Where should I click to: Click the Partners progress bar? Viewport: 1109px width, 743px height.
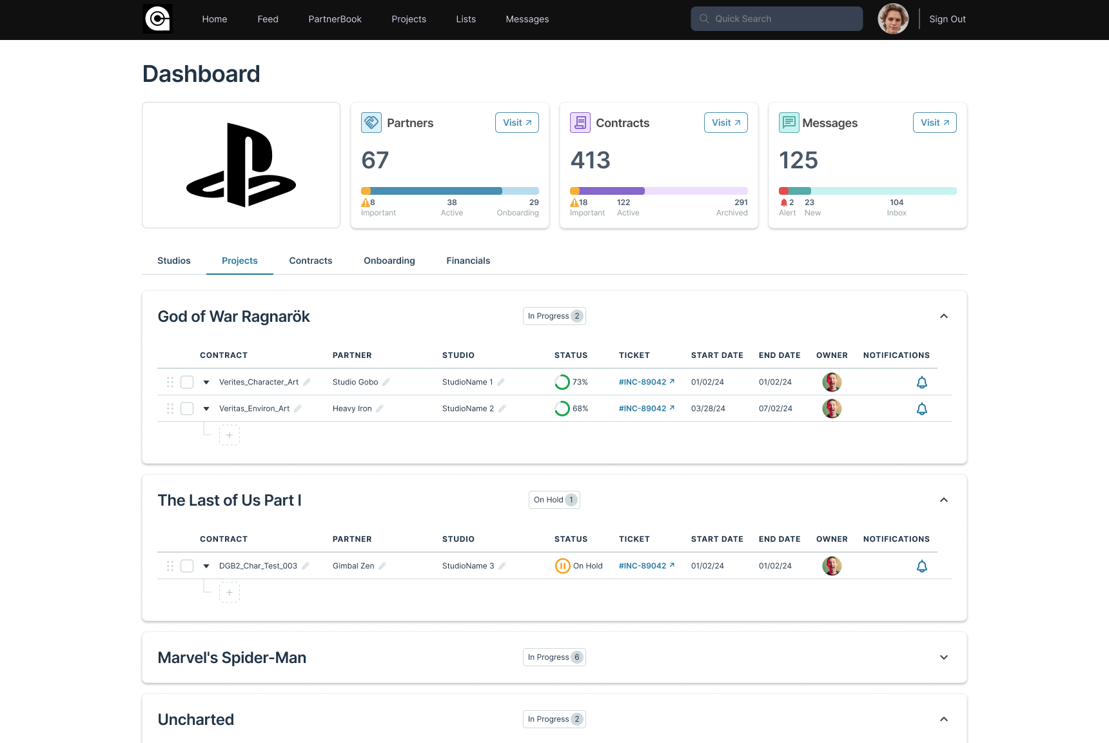click(450, 191)
